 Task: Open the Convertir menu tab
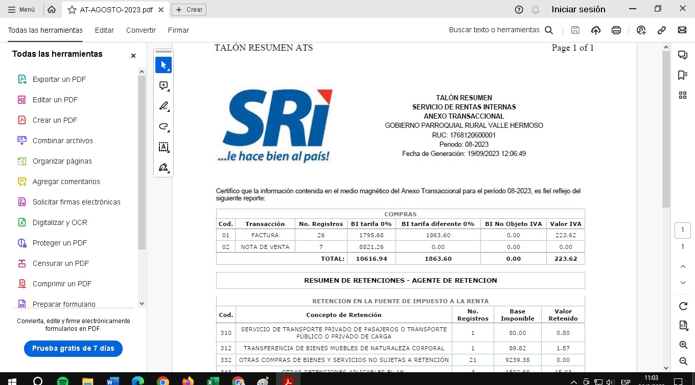coord(141,30)
